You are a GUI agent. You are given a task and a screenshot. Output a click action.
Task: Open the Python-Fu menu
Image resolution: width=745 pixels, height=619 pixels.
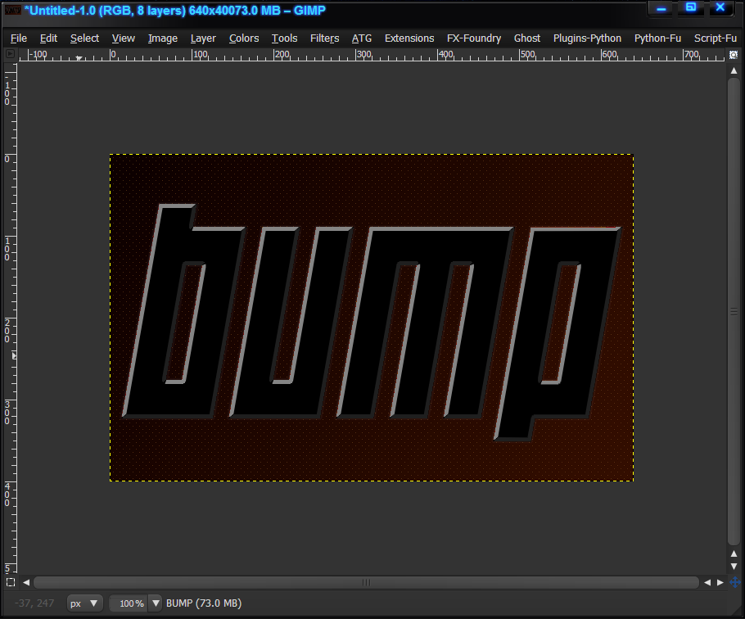tap(657, 38)
